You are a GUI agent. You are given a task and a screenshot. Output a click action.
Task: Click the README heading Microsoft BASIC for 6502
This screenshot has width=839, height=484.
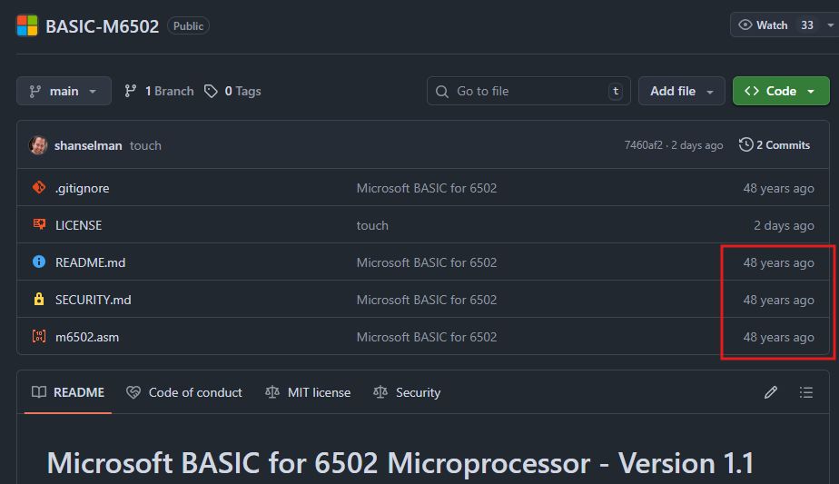coord(400,463)
